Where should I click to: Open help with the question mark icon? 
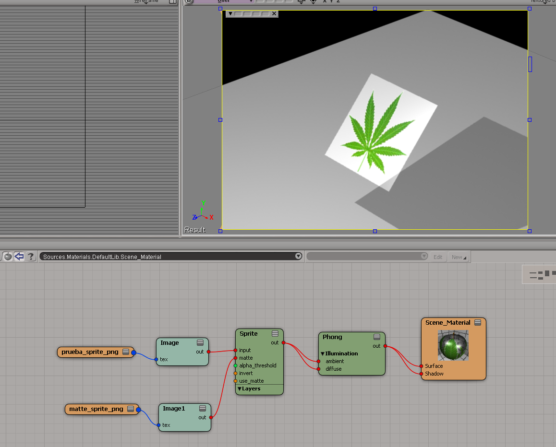pos(31,256)
